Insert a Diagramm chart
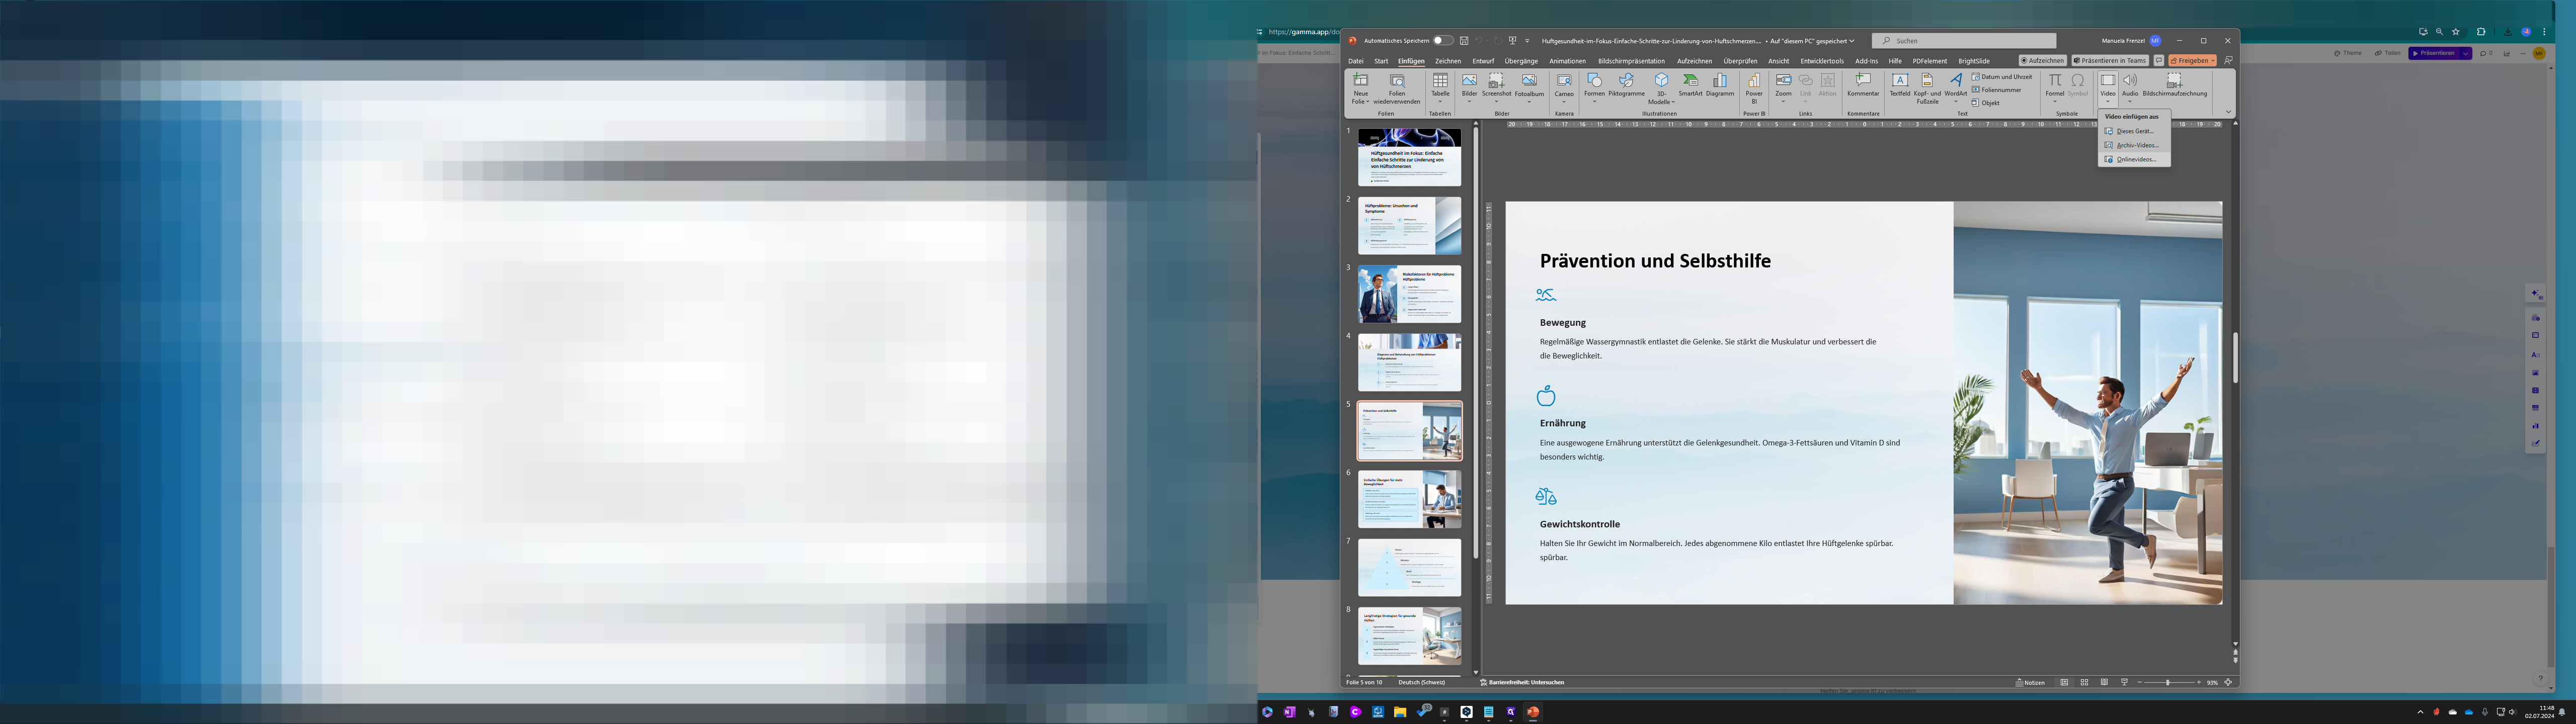The image size is (2576, 724). [1720, 85]
